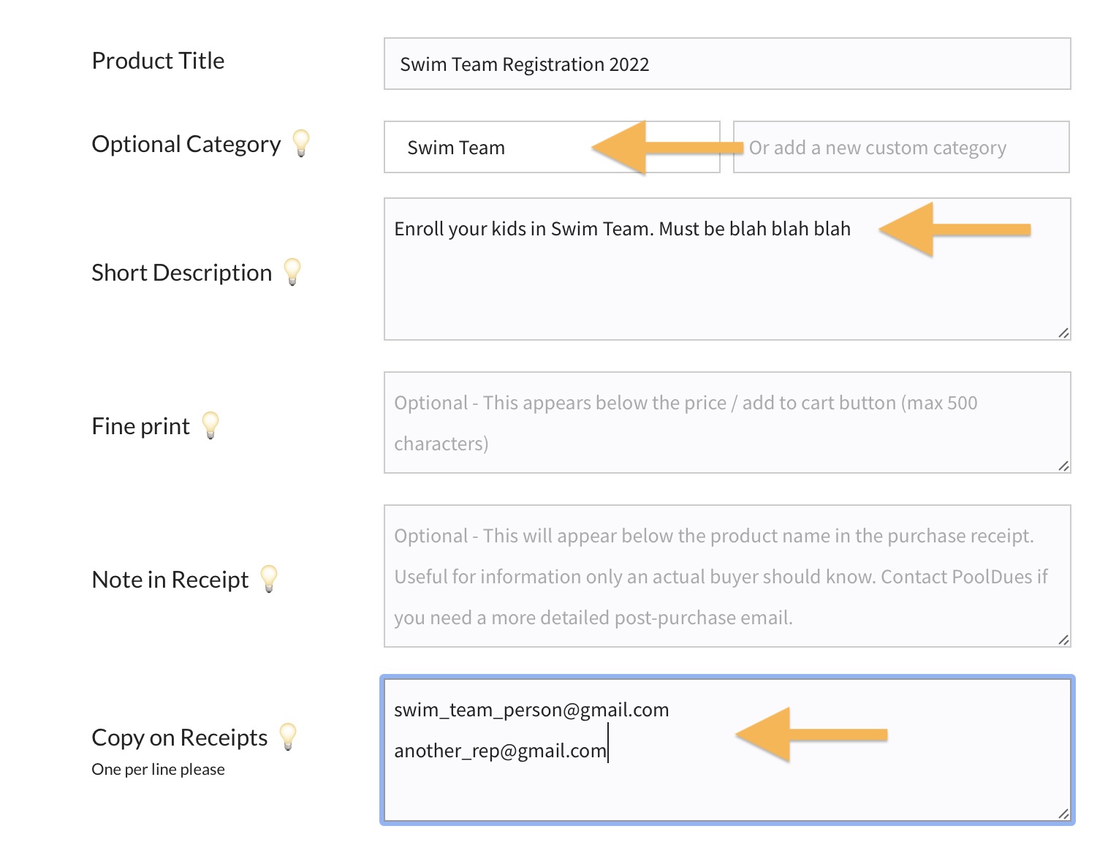The image size is (1108, 845).
Task: Click the Copy on Receipts label
Action: (x=179, y=738)
